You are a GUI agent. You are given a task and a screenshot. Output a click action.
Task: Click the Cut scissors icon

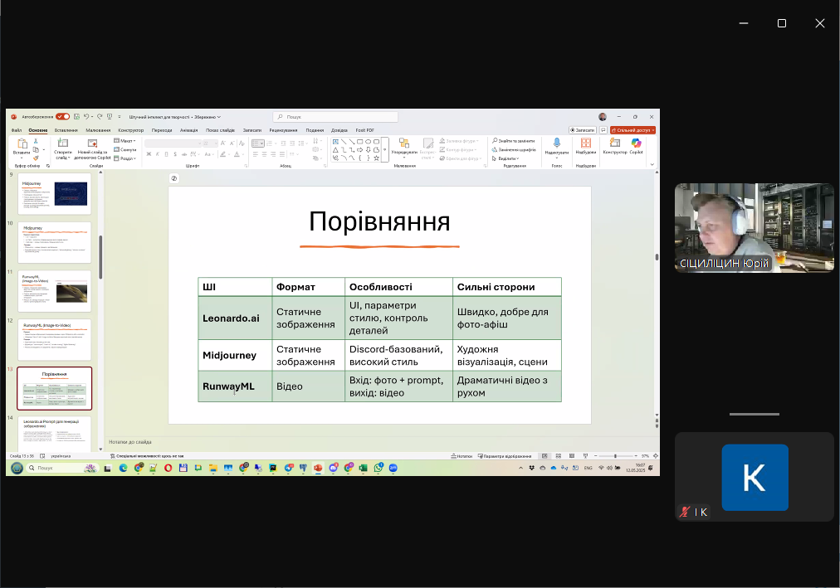36,141
